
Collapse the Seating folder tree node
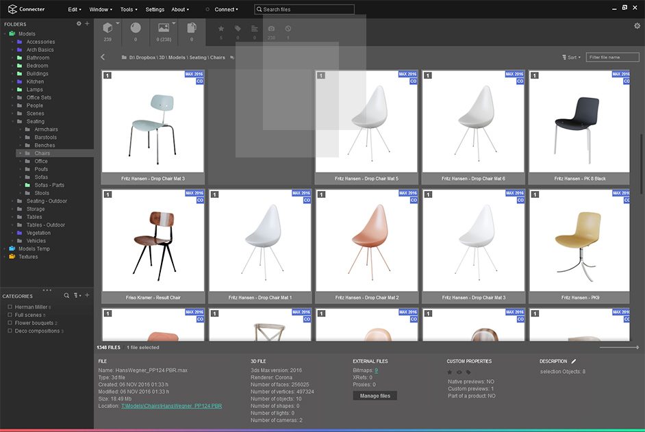(12, 121)
